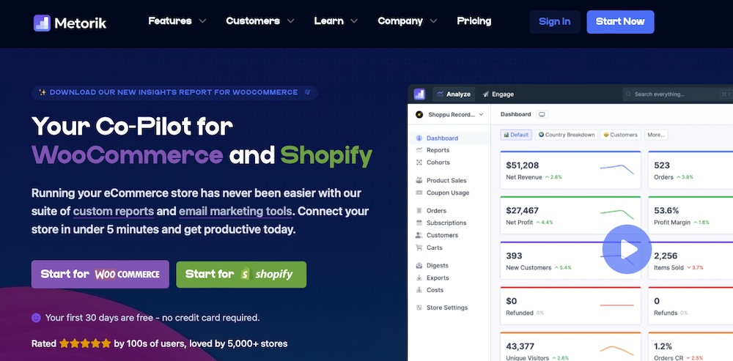The image size is (733, 361).
Task: Click the 1.2% Orders CR value
Action: [663, 346]
